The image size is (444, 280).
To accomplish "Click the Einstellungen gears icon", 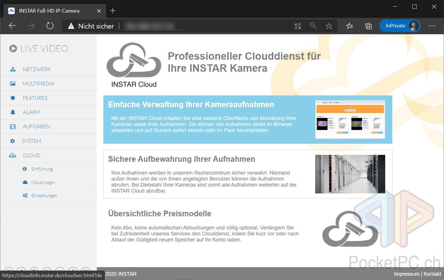I will coord(25,196).
